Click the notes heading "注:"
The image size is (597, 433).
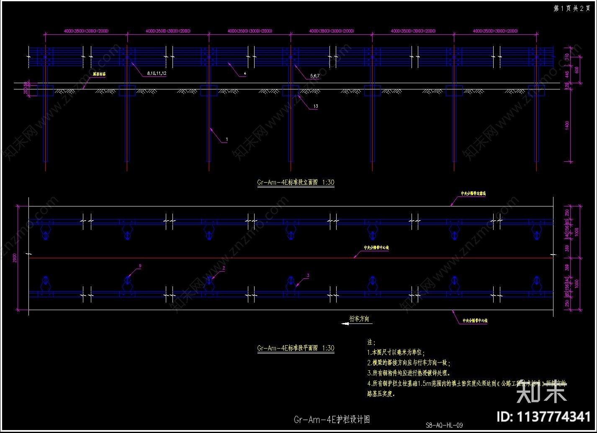[x=371, y=343]
